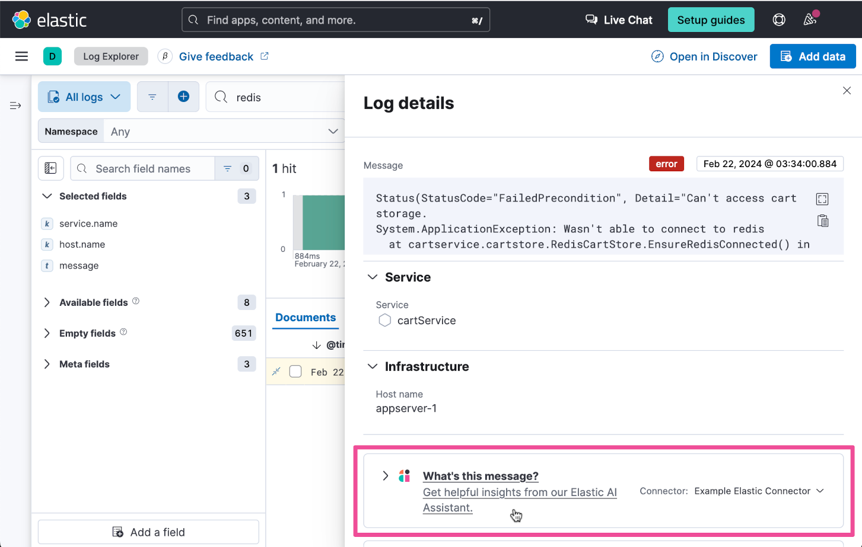Open the Give feedback link
This screenshot has height=547, width=862.
(x=216, y=56)
